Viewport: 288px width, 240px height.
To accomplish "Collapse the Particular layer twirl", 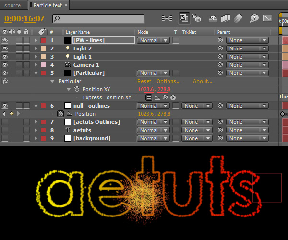I will (36, 73).
